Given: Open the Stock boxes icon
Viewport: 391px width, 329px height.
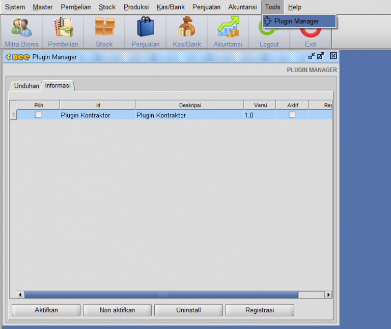Looking at the screenshot, I should click(x=104, y=28).
